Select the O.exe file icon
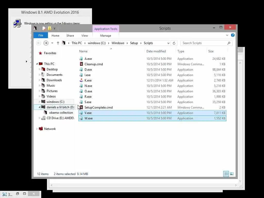264x198 pixels. 81,91
